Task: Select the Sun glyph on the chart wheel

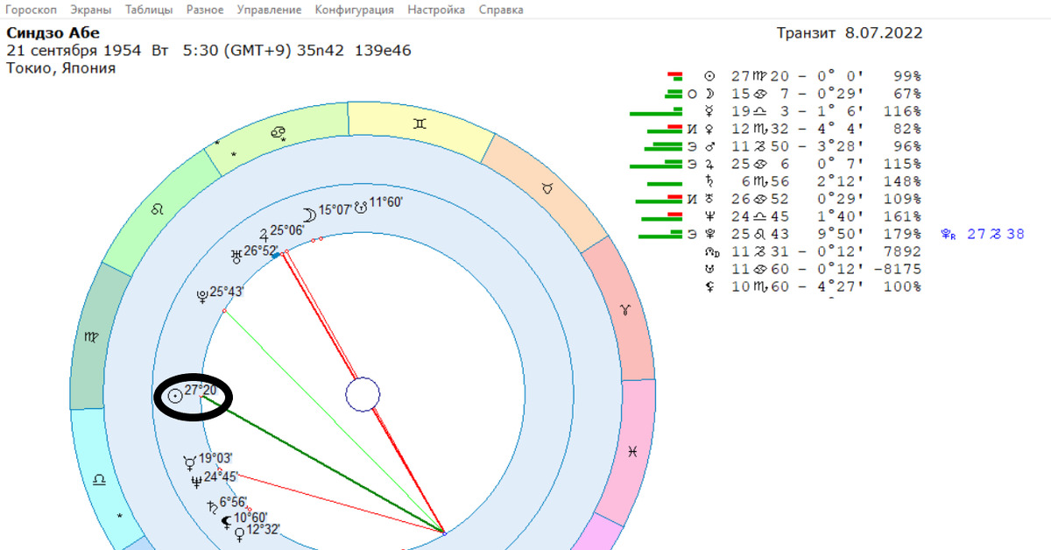Action: 175,396
